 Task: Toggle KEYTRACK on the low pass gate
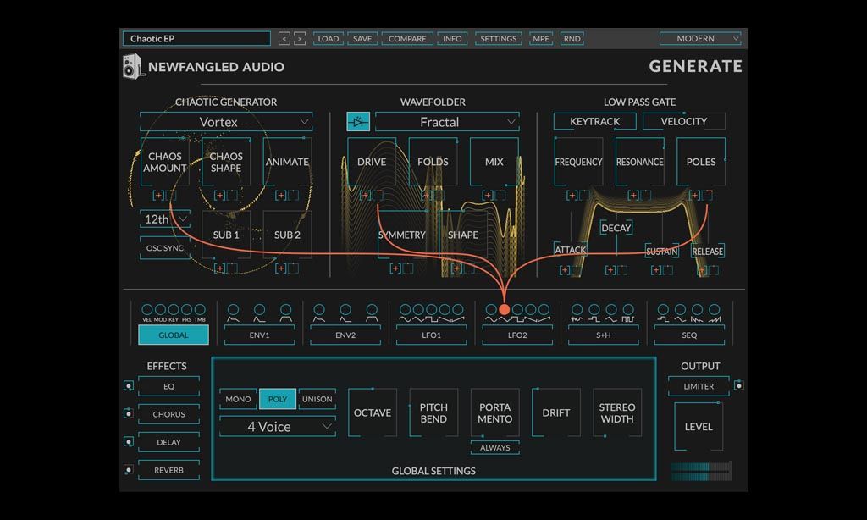point(595,121)
